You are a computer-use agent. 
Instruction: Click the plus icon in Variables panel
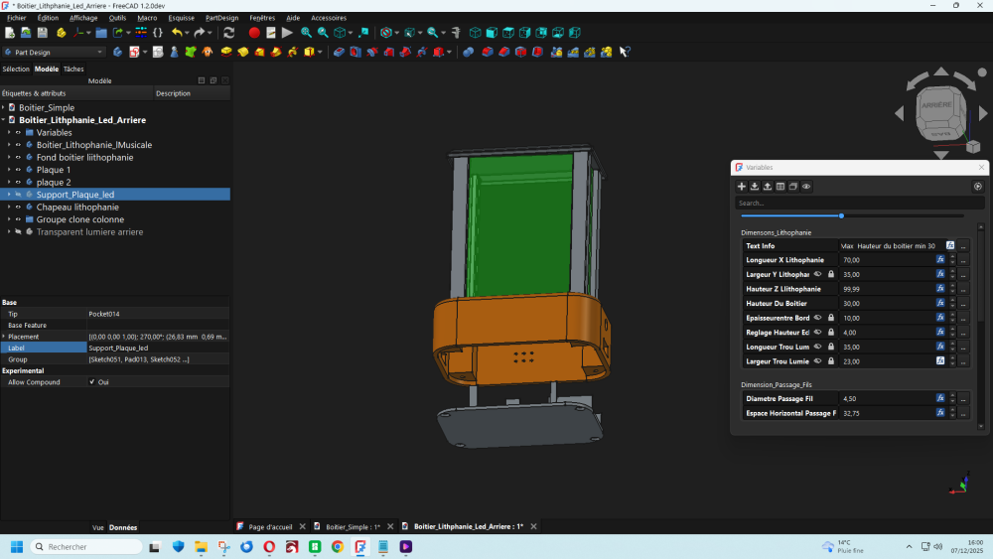741,186
